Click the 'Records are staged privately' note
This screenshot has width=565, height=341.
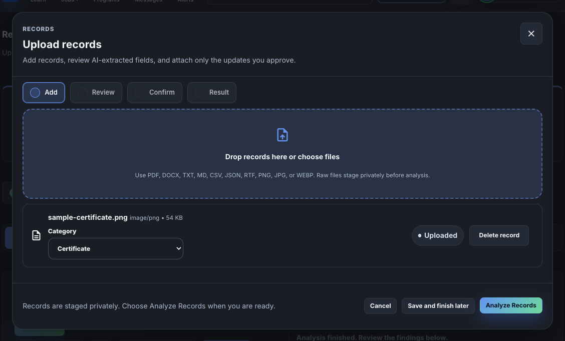click(x=149, y=306)
